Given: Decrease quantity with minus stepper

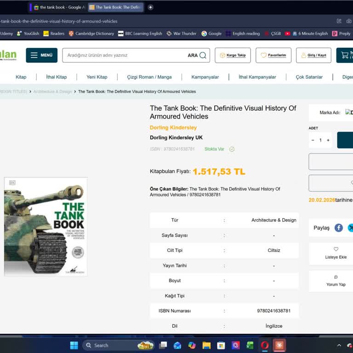Looking at the screenshot, I should [x=313, y=140].
